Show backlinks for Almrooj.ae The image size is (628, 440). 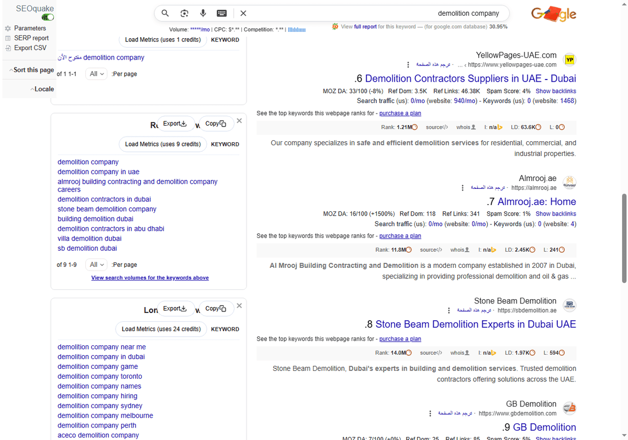point(555,213)
